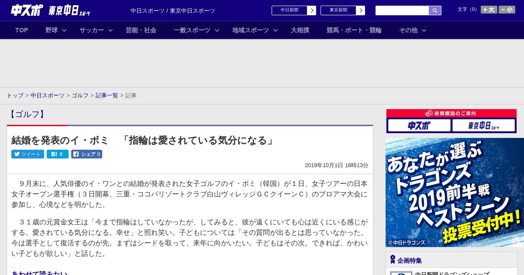Screen dimensions: 524x275
Task: Increase font size with the ＋大 button
Action: (x=489, y=10)
